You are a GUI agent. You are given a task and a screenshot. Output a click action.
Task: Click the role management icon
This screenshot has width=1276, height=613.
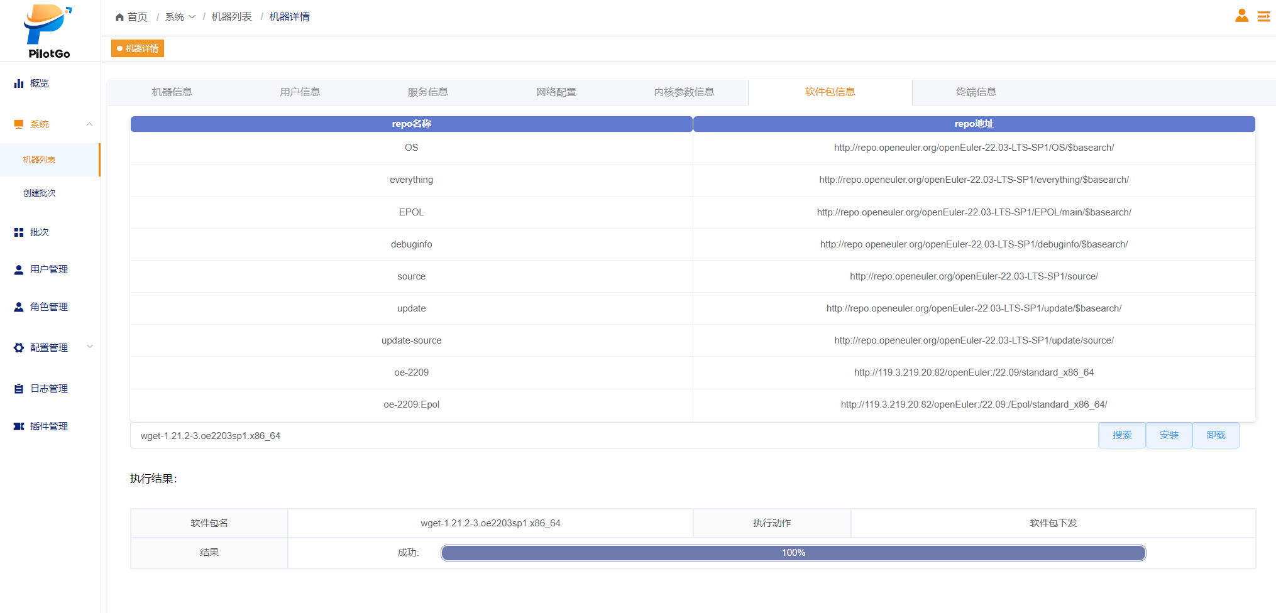[x=19, y=307]
